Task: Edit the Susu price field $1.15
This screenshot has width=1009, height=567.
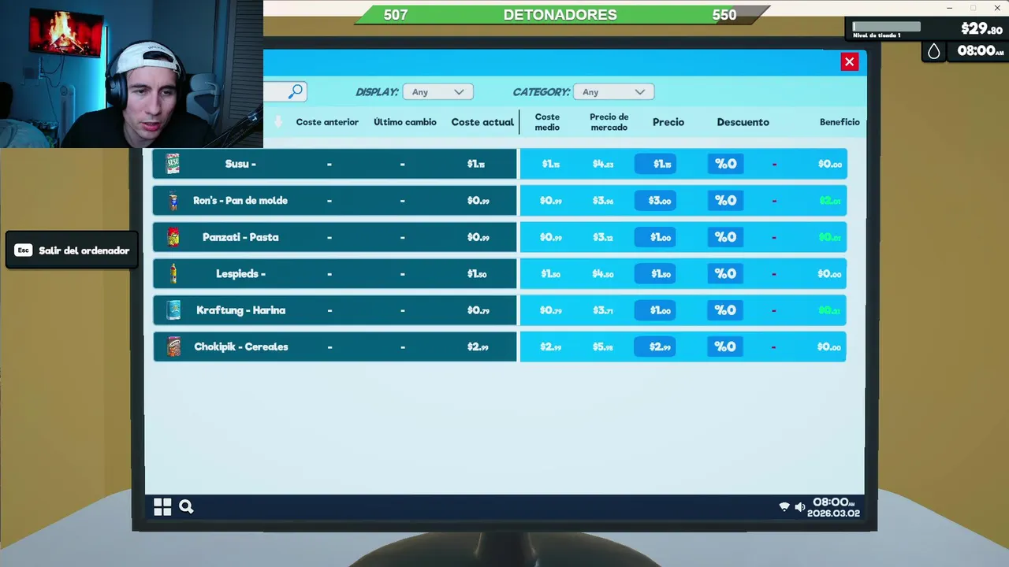Action: (655, 164)
